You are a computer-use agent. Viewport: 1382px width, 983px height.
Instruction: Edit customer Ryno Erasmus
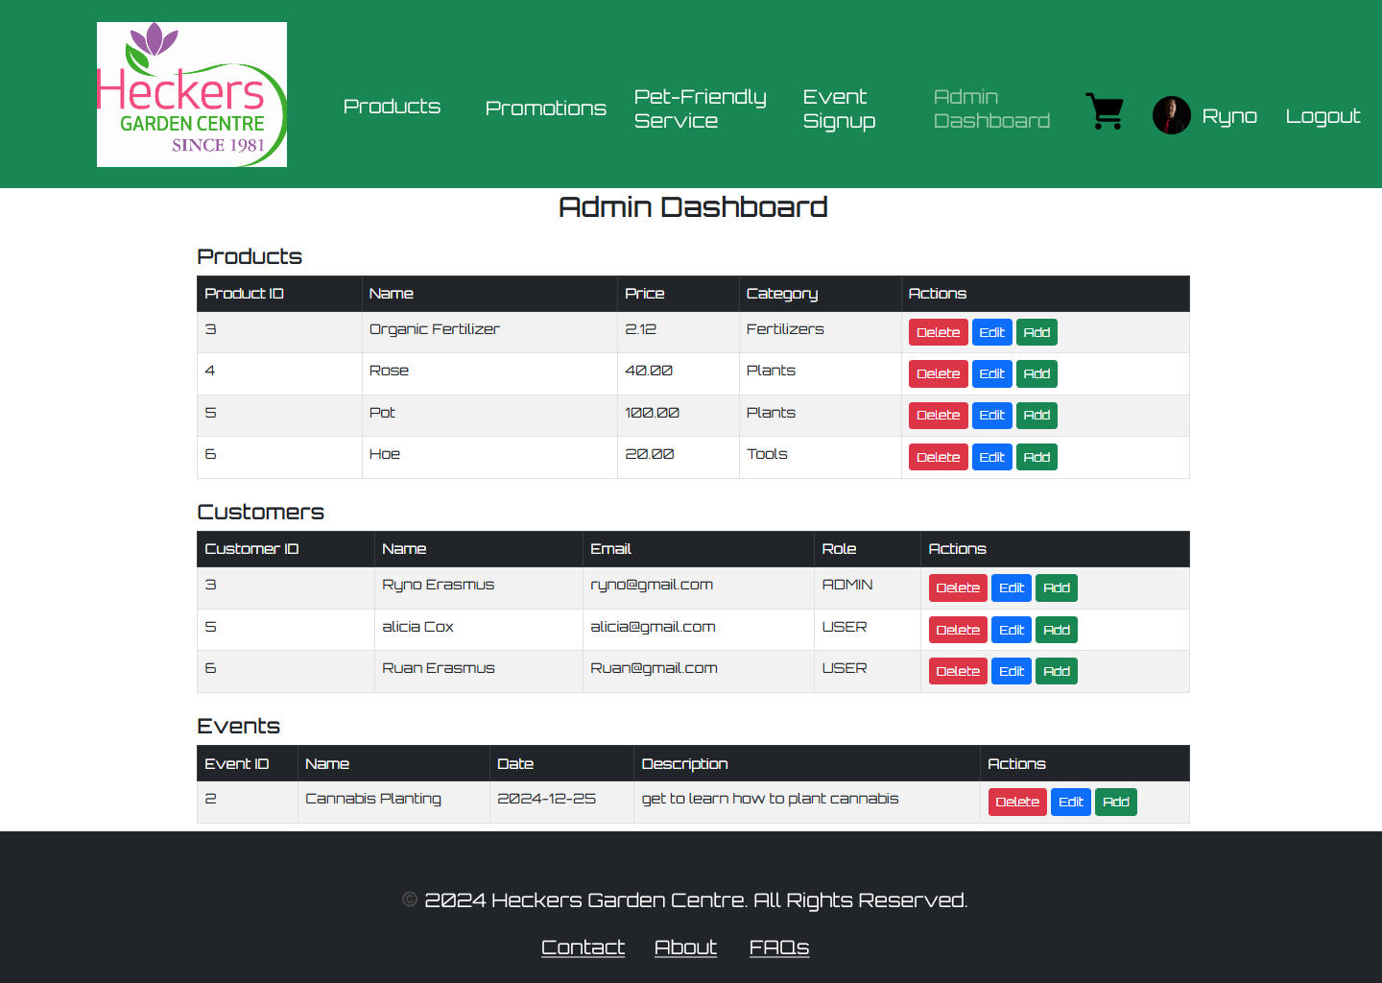(x=1011, y=587)
